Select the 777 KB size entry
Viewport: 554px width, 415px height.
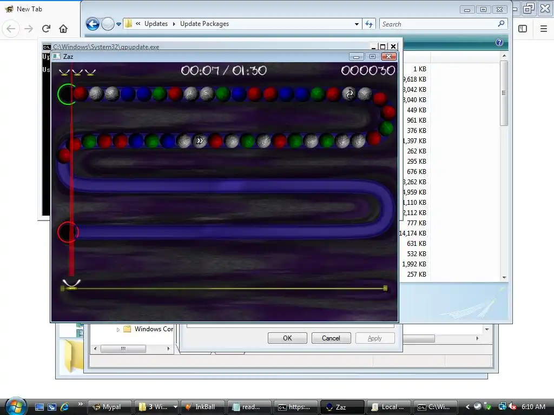coord(417,223)
